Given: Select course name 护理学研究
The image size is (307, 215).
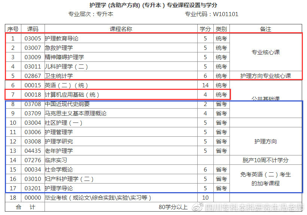Looking at the screenshot, I should coord(59,141).
